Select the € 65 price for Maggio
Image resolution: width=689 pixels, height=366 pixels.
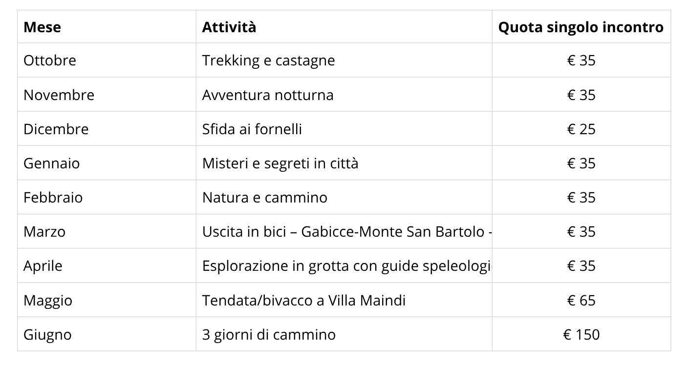tap(581, 300)
